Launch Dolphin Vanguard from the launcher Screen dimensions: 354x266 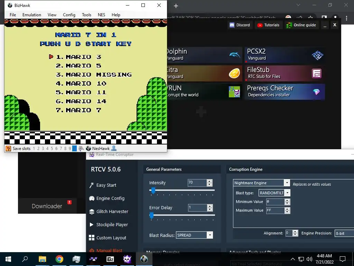tap(204, 55)
